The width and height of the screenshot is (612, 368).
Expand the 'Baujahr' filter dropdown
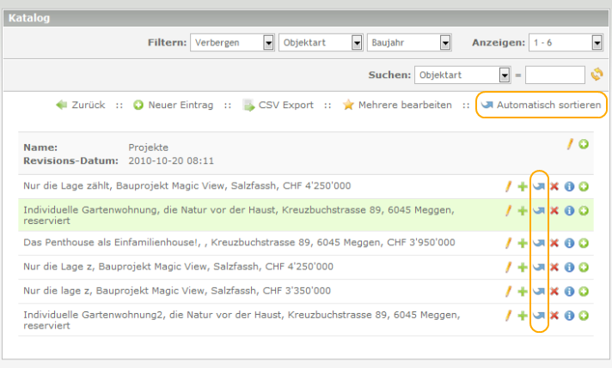pyautogui.click(x=445, y=43)
